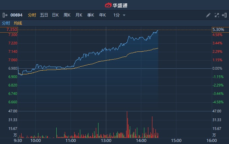The height and width of the screenshot is (144, 229).
Task: Select the 季K chart tab
Action: [x=90, y=15]
